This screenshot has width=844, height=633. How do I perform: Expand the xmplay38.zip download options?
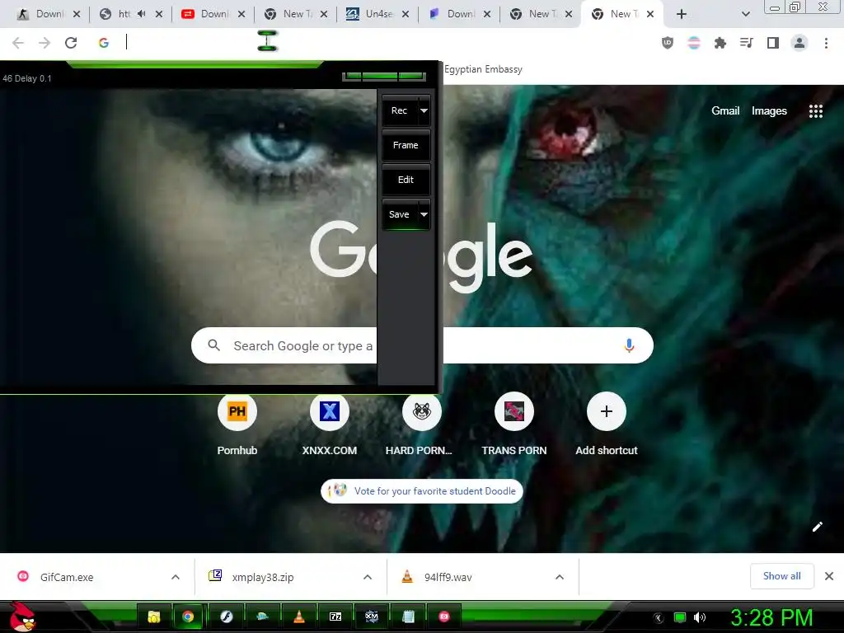point(368,577)
